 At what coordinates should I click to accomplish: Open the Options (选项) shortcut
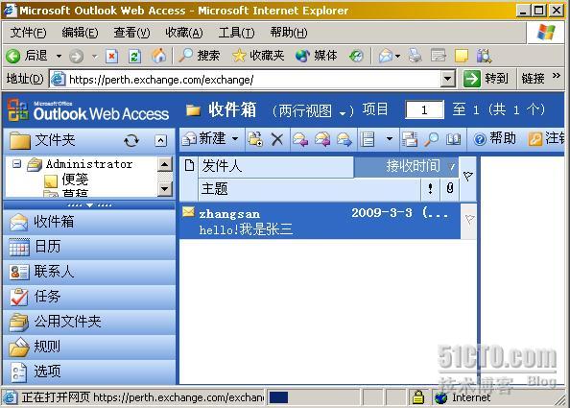tap(89, 372)
